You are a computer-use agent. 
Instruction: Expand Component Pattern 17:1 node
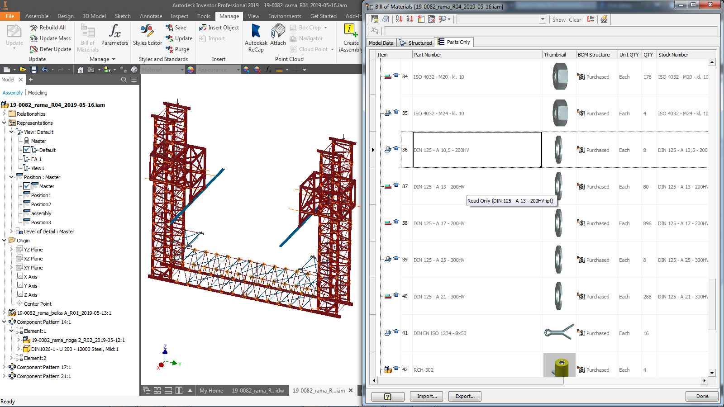pyautogui.click(x=4, y=367)
